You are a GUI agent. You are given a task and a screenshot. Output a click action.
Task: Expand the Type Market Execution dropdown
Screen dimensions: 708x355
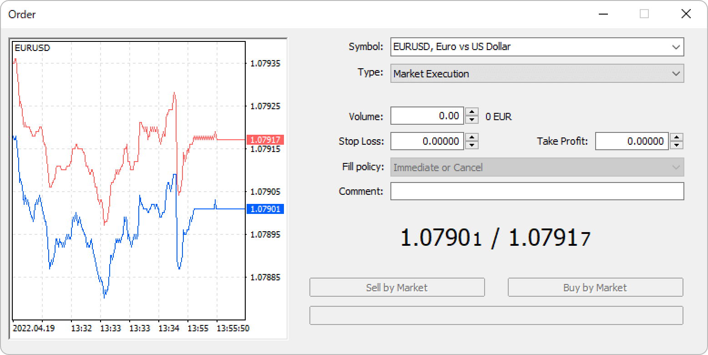pos(676,74)
